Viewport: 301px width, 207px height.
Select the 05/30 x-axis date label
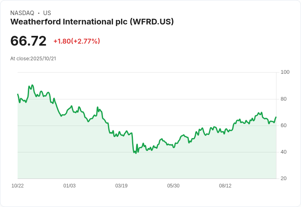click(173, 186)
